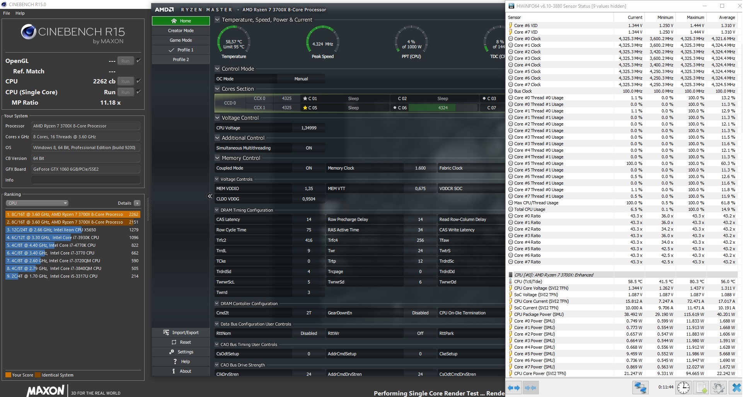This screenshot has height=397, width=743.
Task: Click the star icon next to core C 05
Action: tap(305, 108)
